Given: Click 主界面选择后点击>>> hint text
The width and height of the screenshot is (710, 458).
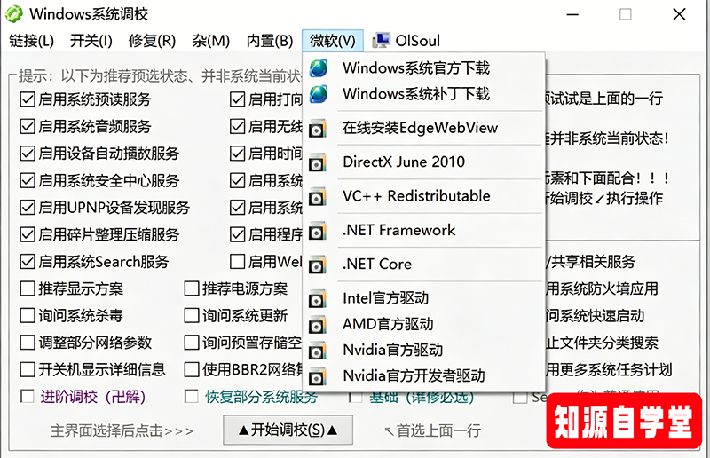Looking at the screenshot, I should [x=122, y=430].
